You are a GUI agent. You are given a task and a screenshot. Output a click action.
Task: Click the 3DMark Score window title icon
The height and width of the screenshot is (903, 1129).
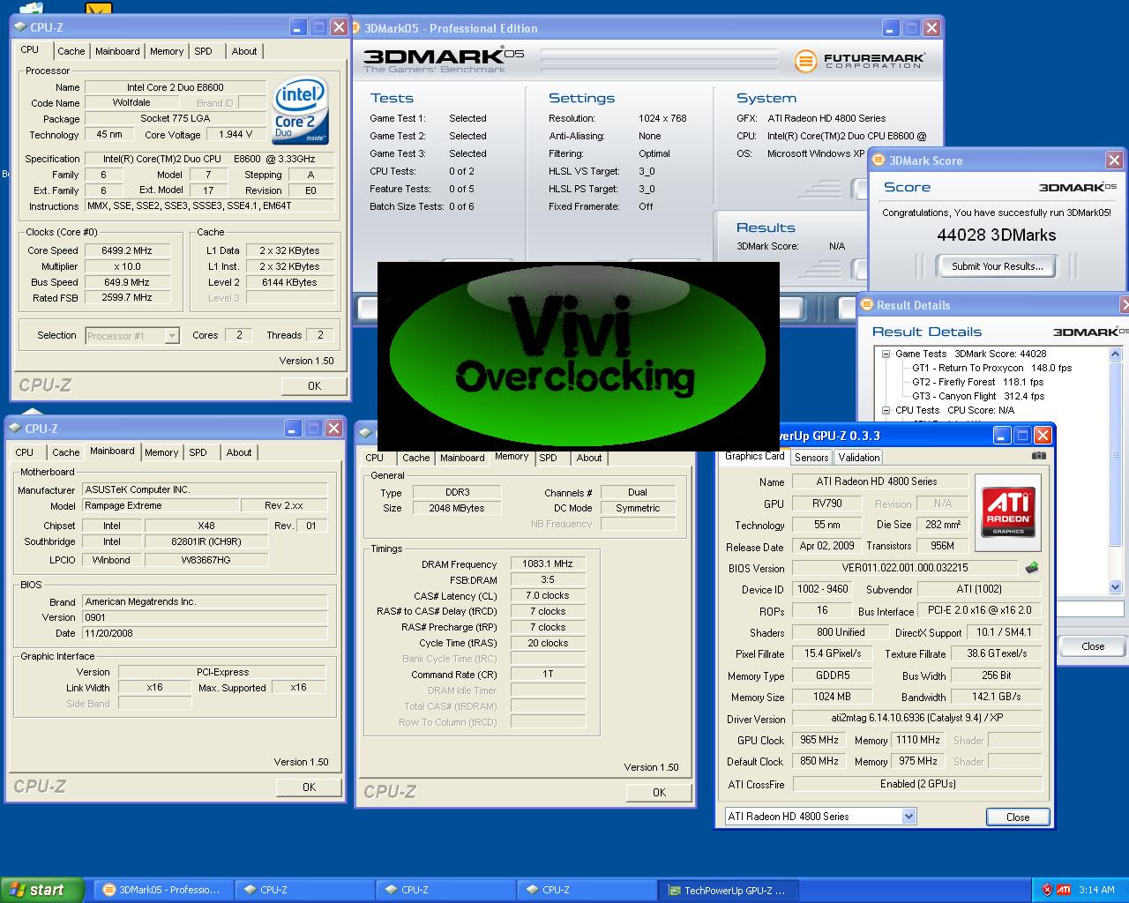879,160
